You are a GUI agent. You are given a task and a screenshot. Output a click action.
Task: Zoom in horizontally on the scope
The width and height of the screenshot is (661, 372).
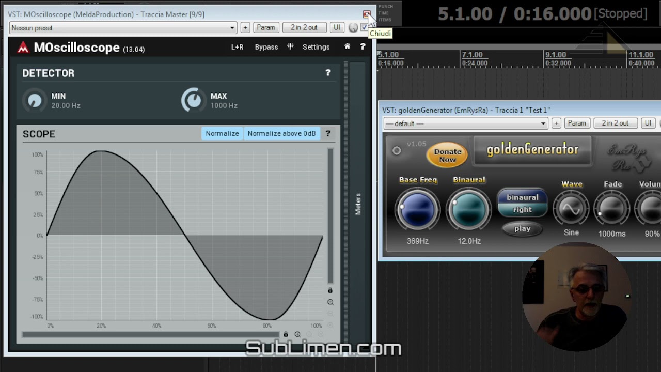click(297, 335)
